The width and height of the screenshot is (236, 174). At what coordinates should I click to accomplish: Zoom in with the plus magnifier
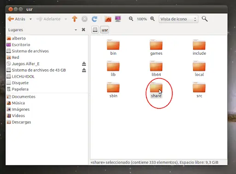pos(153,19)
